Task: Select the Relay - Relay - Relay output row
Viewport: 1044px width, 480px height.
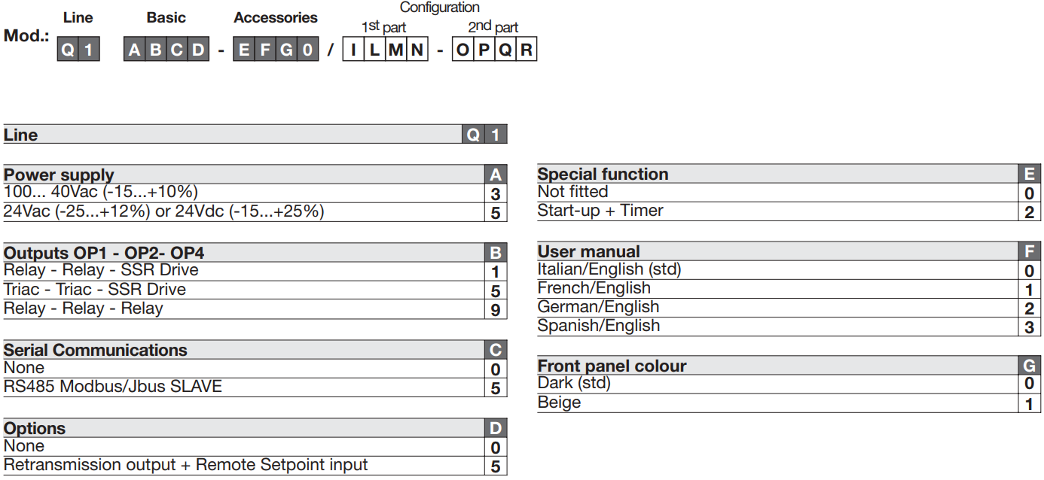Action: (x=255, y=309)
